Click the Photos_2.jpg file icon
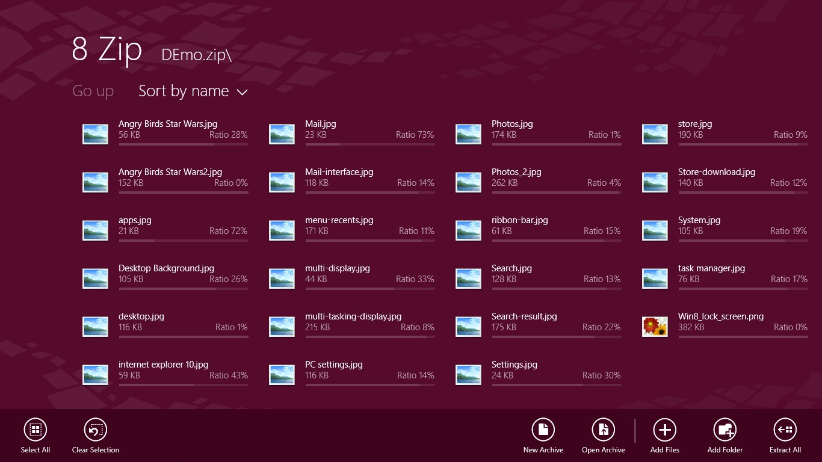The width and height of the screenshot is (822, 462). tap(468, 182)
